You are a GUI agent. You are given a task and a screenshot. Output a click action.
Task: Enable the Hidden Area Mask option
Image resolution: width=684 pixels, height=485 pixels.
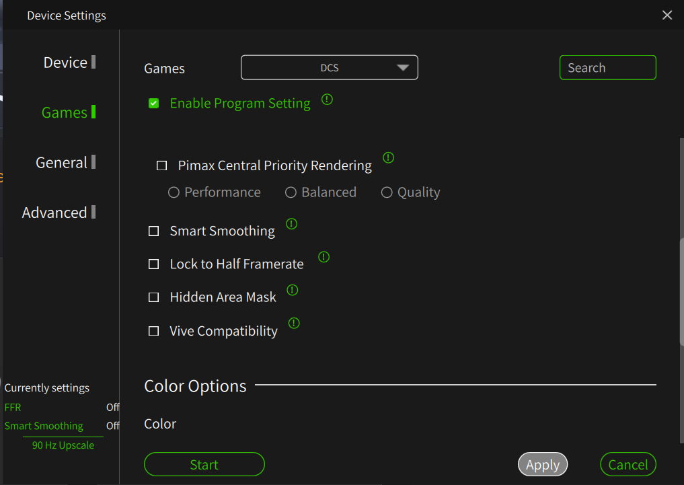tap(154, 297)
